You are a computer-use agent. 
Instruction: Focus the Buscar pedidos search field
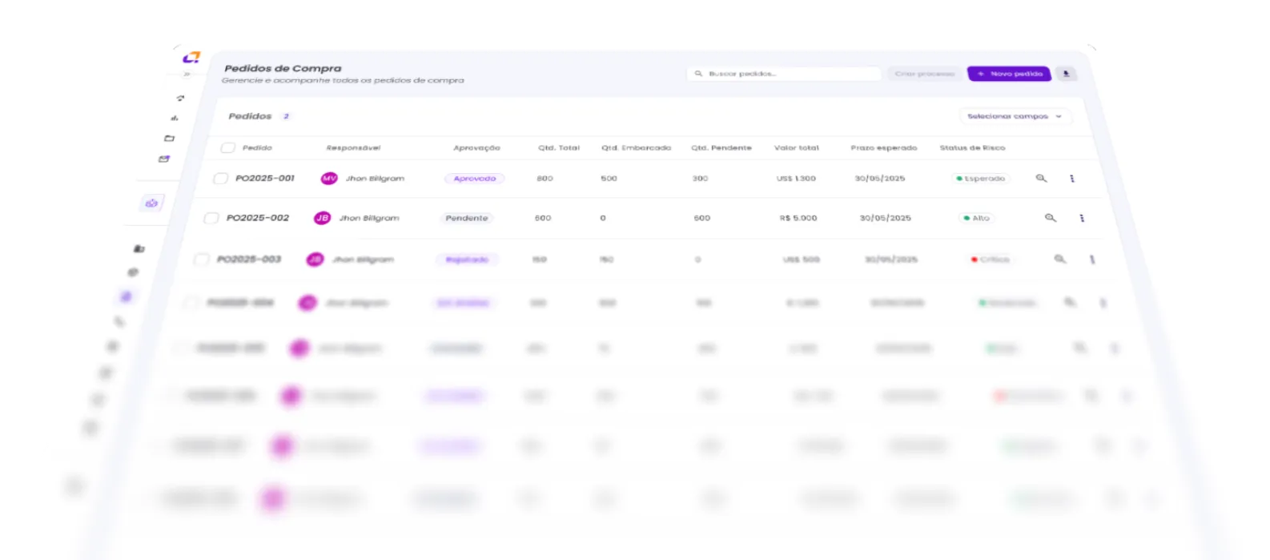click(783, 74)
